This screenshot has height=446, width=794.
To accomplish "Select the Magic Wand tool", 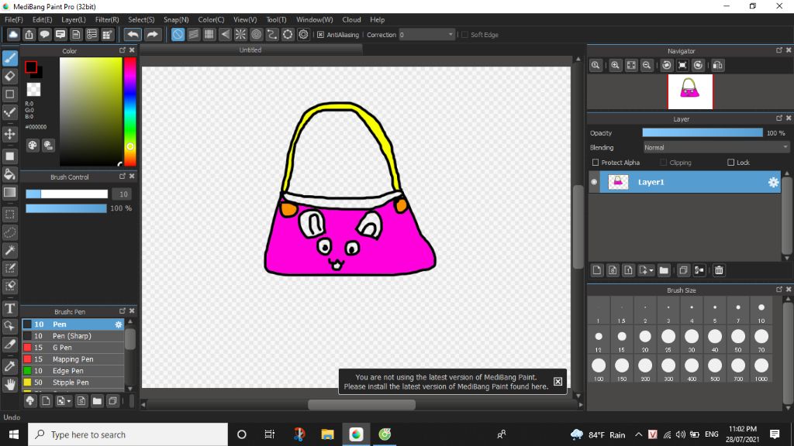I will (x=9, y=250).
